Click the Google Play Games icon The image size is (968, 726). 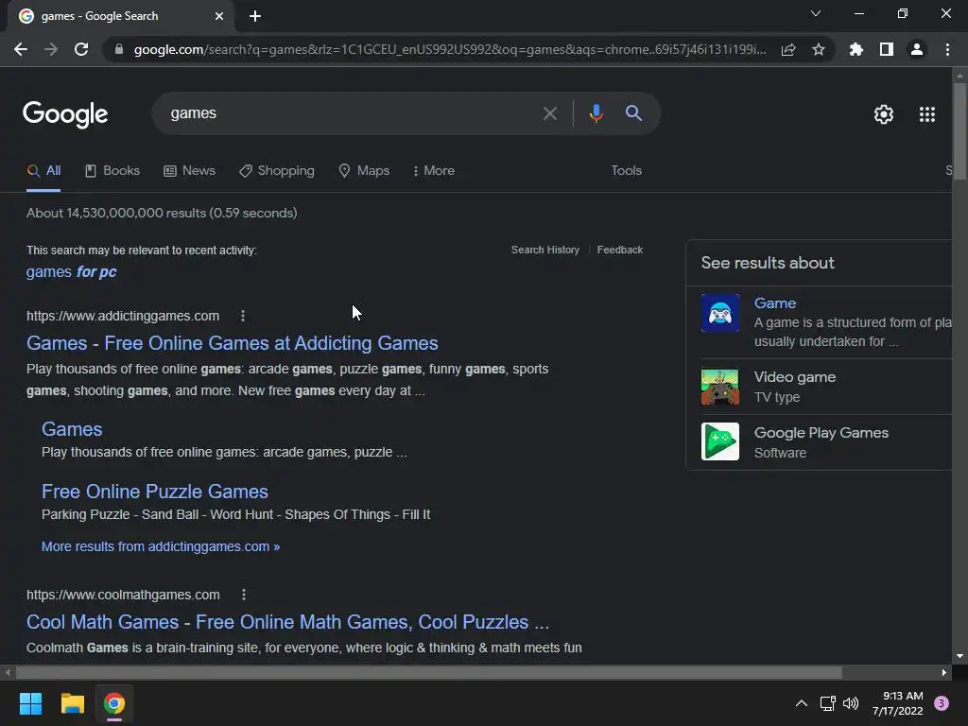[719, 442]
